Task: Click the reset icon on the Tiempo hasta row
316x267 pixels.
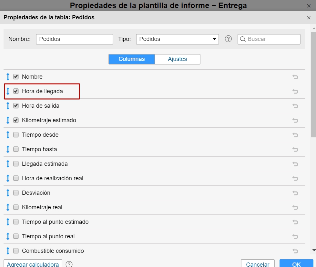Action: pyautogui.click(x=295, y=149)
